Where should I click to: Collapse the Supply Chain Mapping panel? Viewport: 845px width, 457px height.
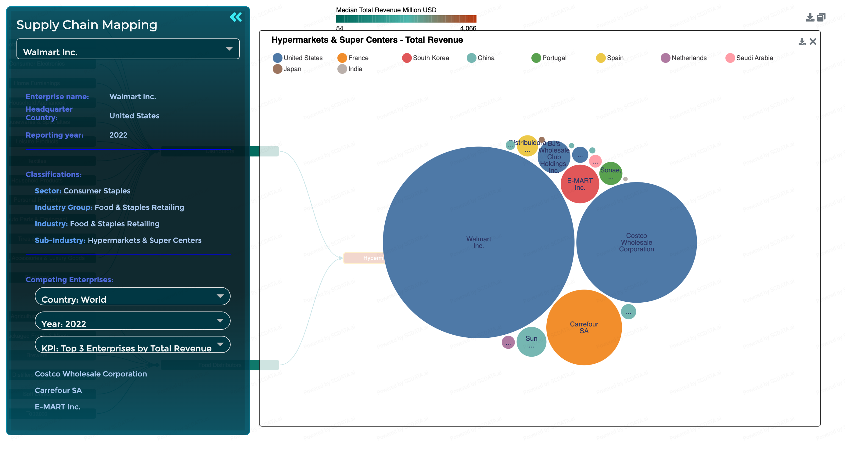click(236, 17)
